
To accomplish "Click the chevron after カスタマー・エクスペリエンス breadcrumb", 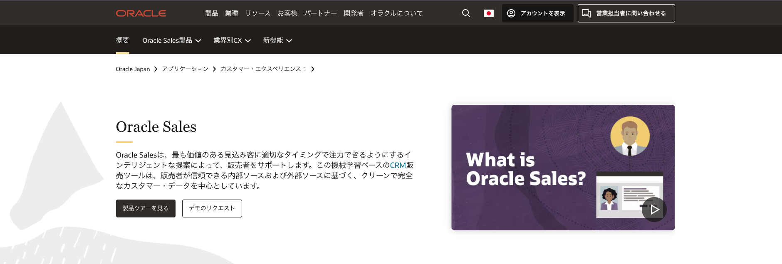I will pyautogui.click(x=313, y=69).
